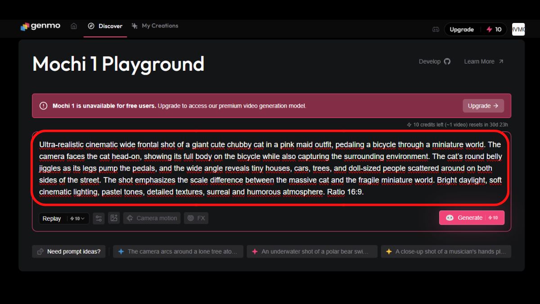Click into the prompt text field
The image size is (540, 304).
tap(271, 168)
